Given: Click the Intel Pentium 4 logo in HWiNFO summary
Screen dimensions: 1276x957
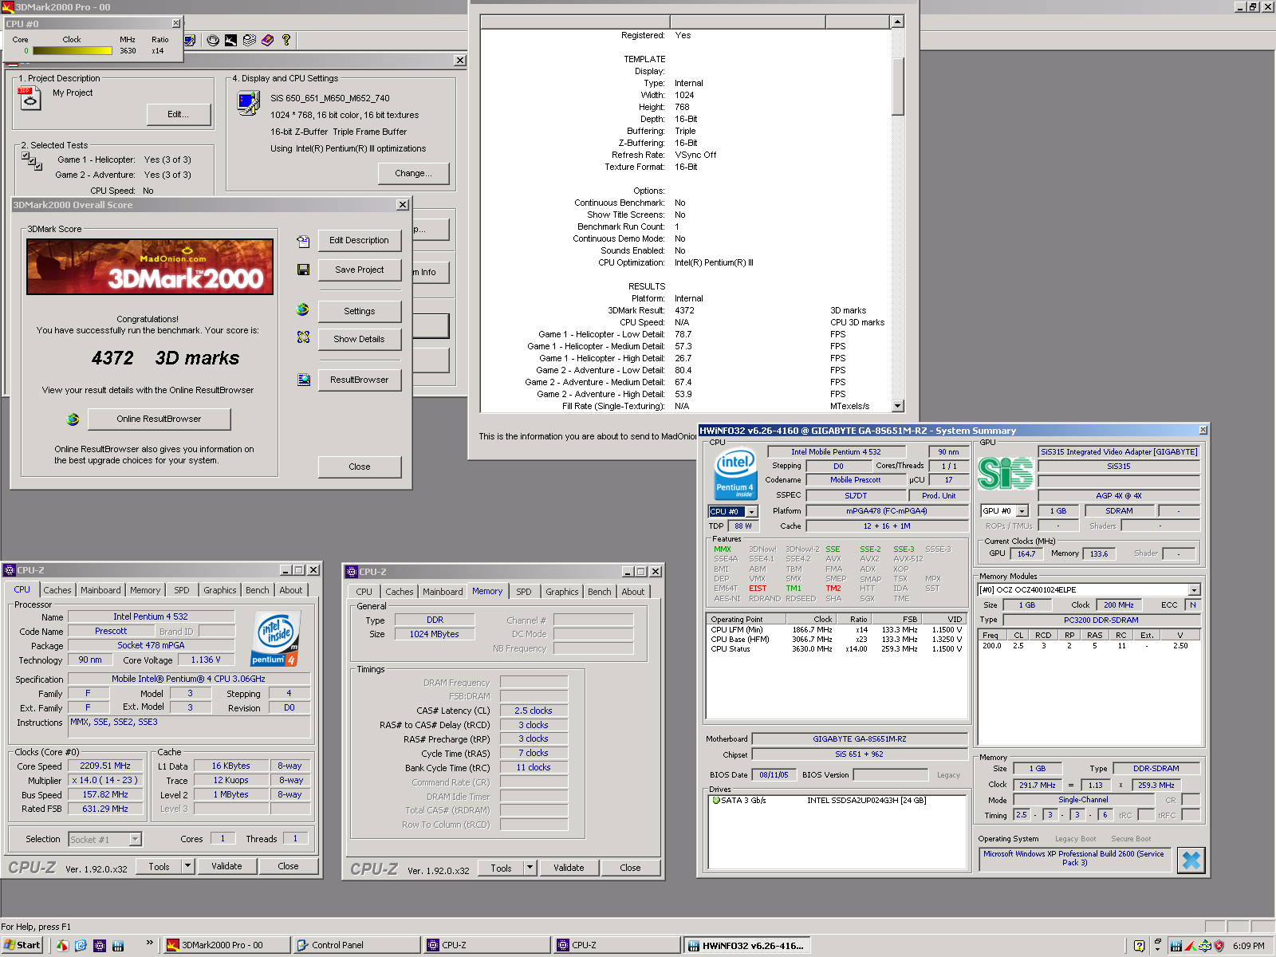Looking at the screenshot, I should [x=735, y=474].
